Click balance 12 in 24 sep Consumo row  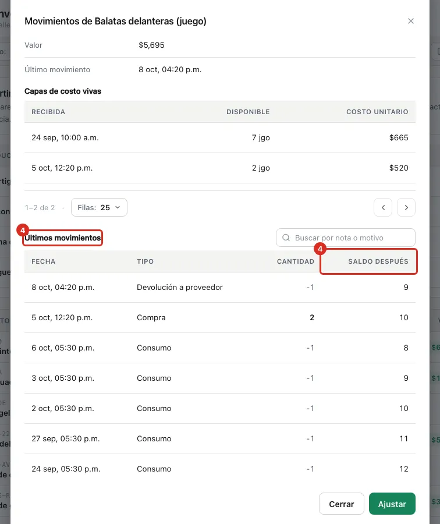[x=403, y=469]
